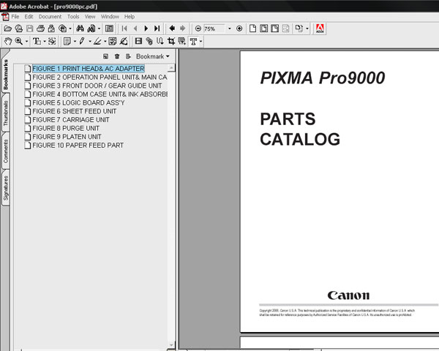Click the rotate pages icon
Screen dimensions: 439x351
299,29
